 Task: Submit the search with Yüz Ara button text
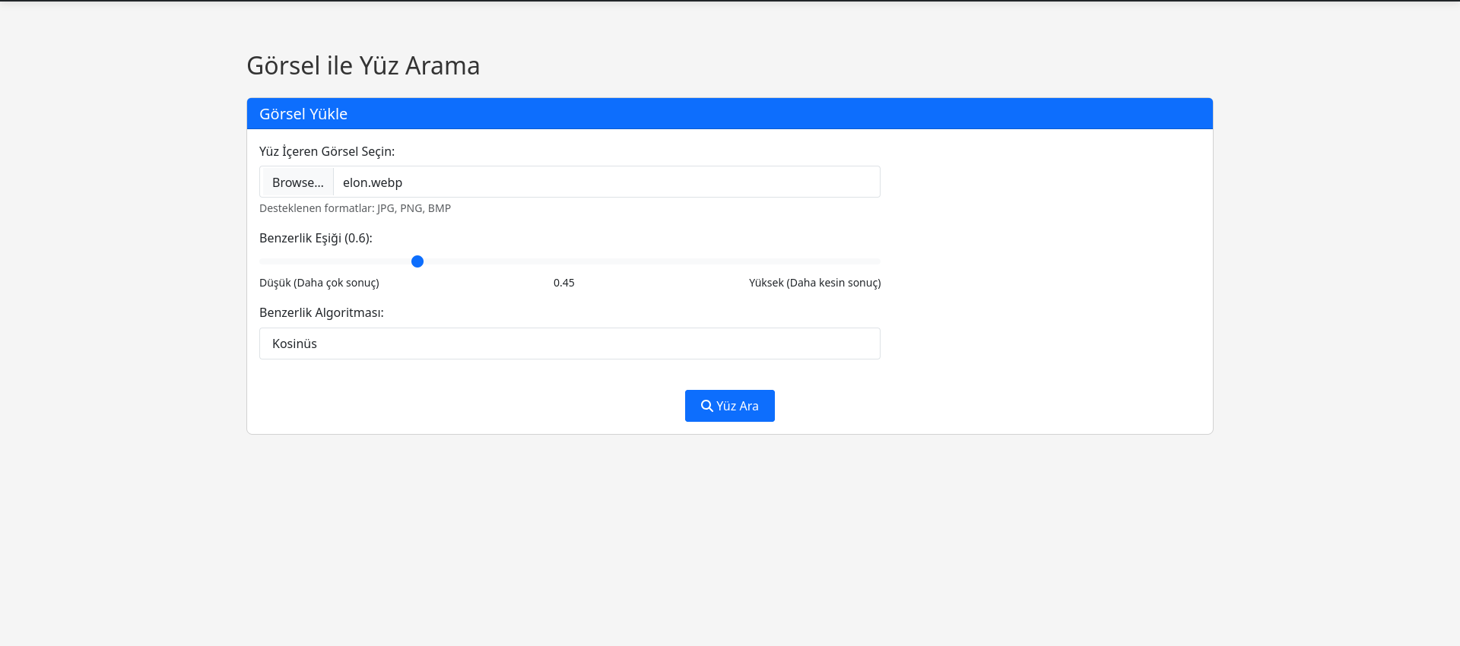point(737,406)
